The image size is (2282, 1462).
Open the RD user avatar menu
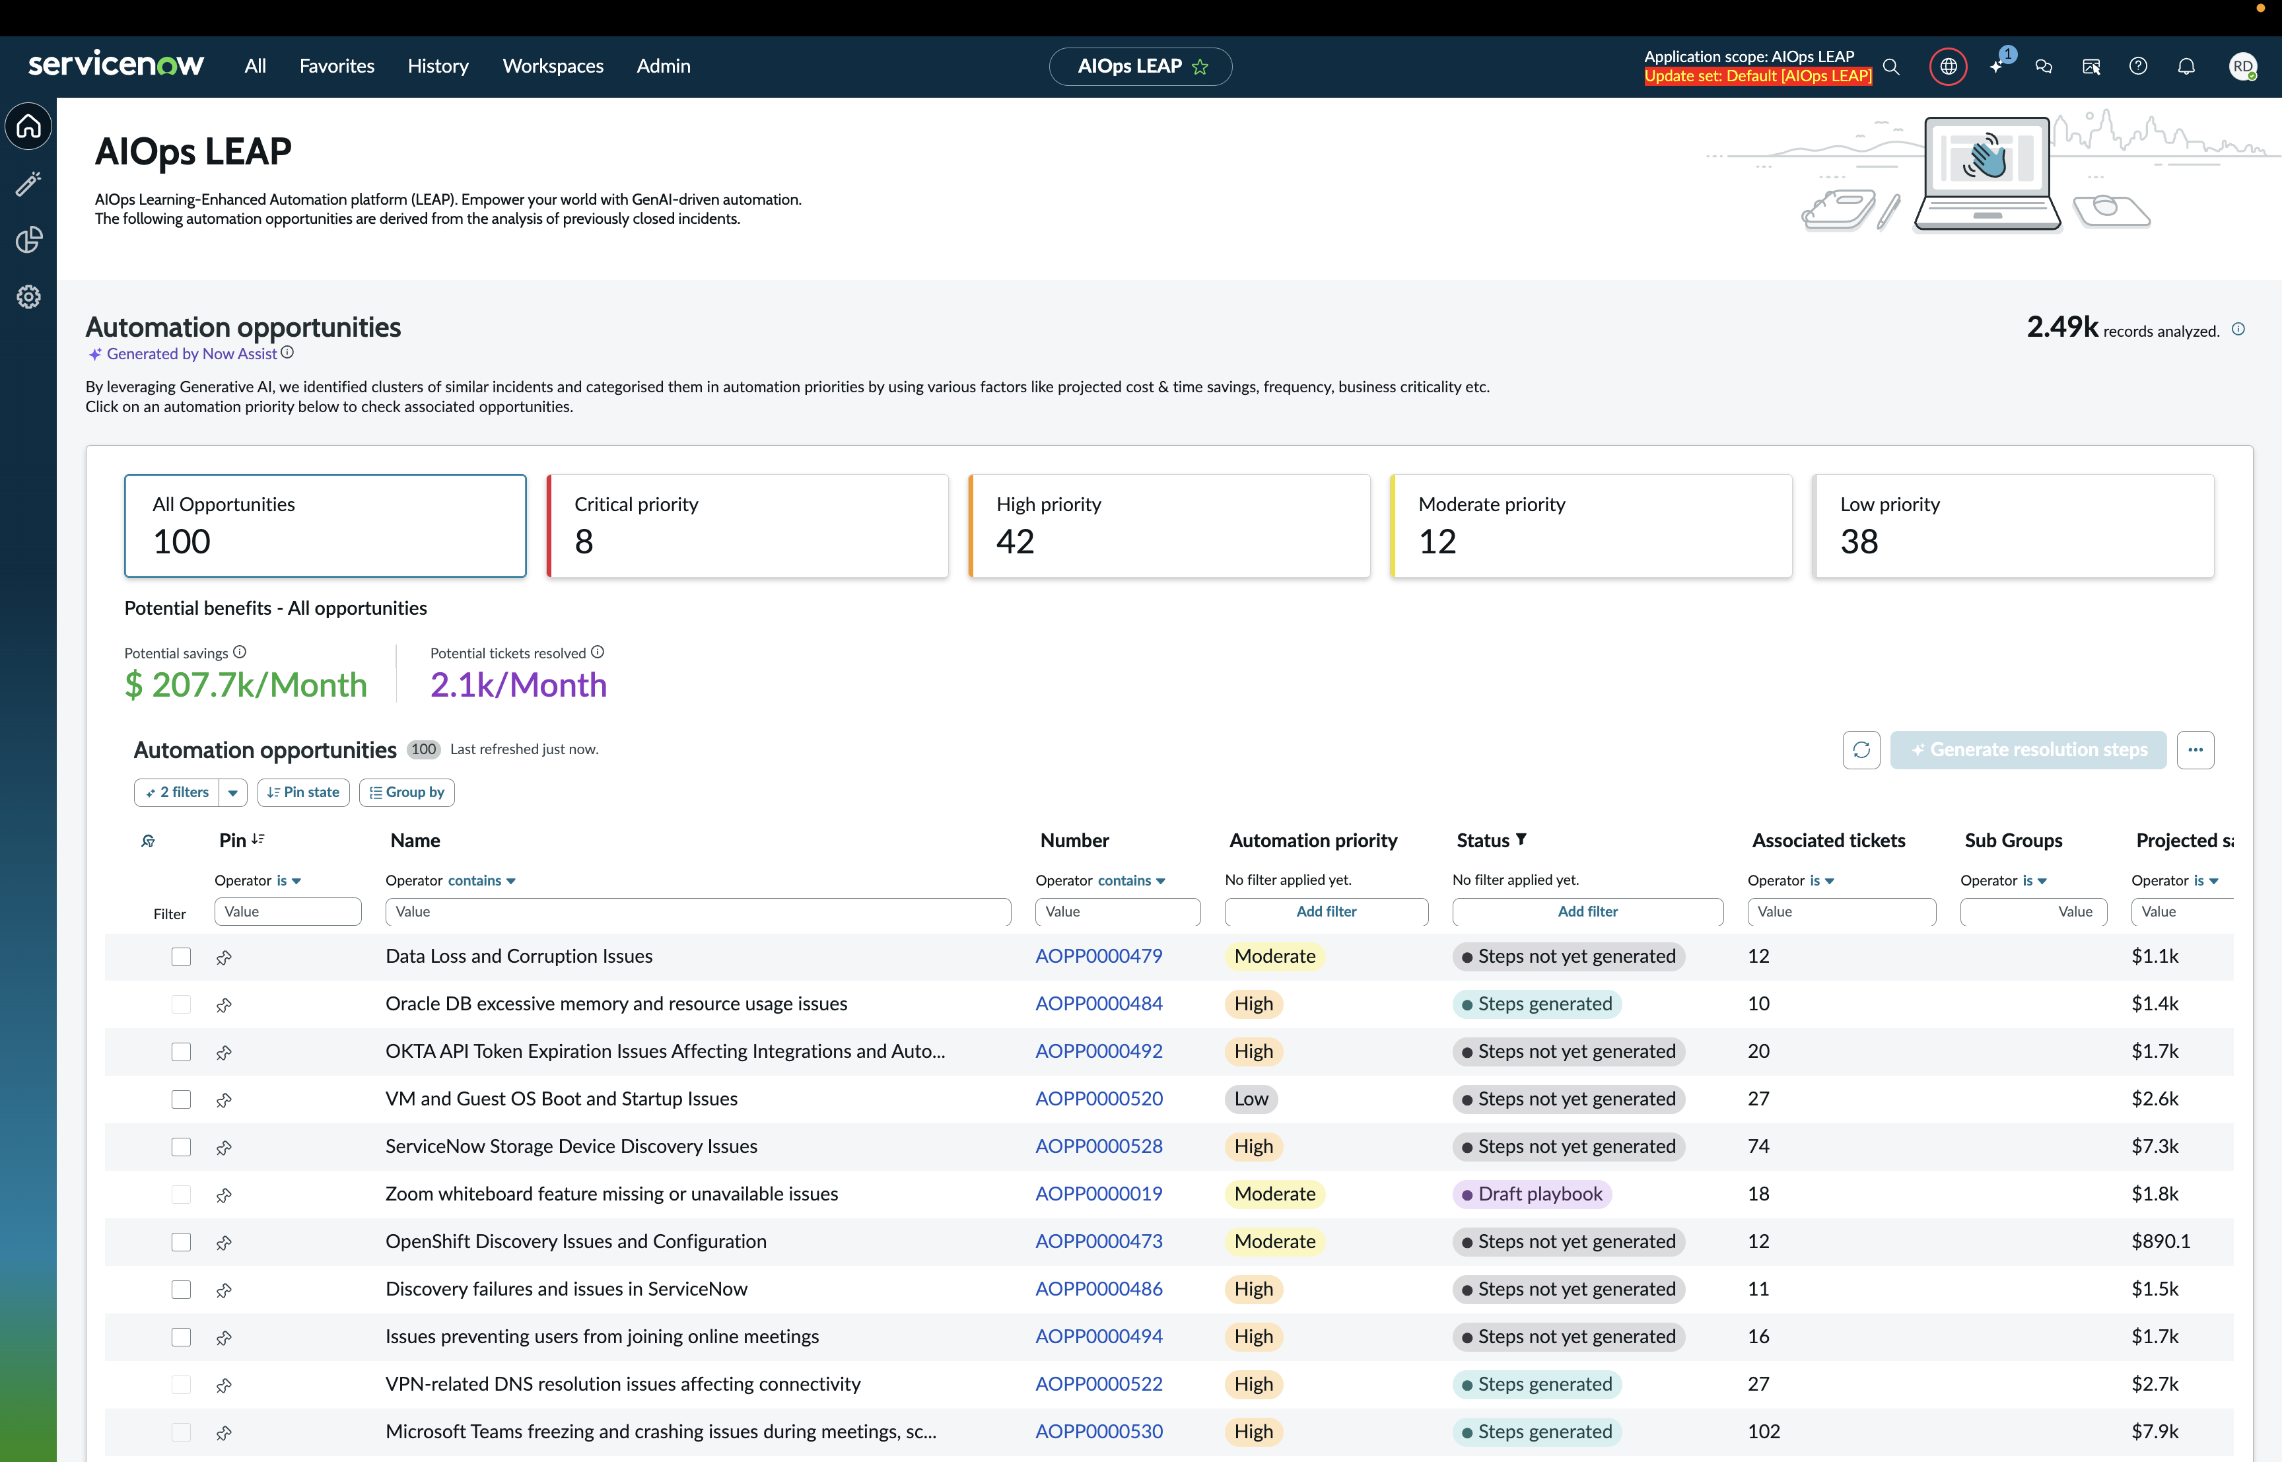2242,67
